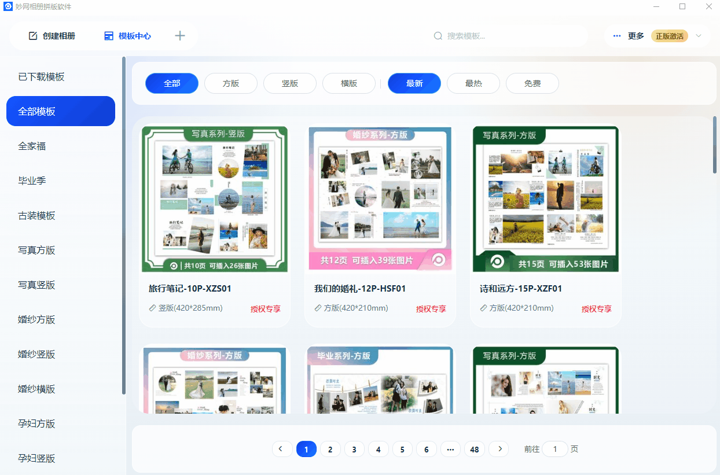Click the 前往 page number input box

coord(555,449)
